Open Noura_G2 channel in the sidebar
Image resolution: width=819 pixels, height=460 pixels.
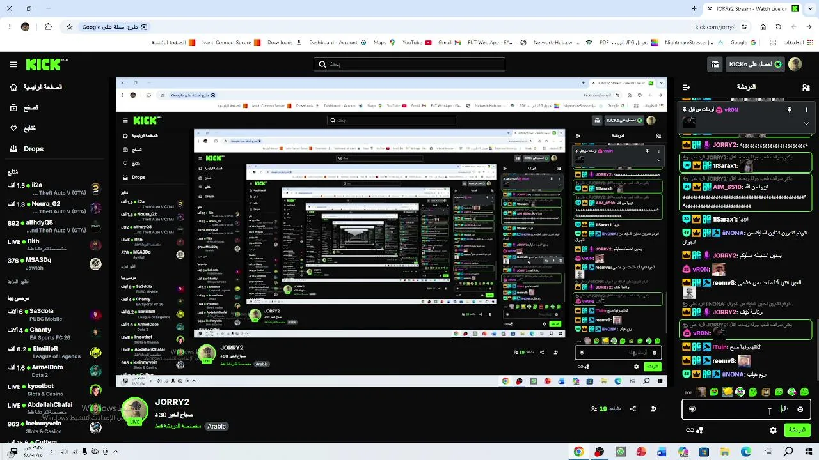point(54,207)
